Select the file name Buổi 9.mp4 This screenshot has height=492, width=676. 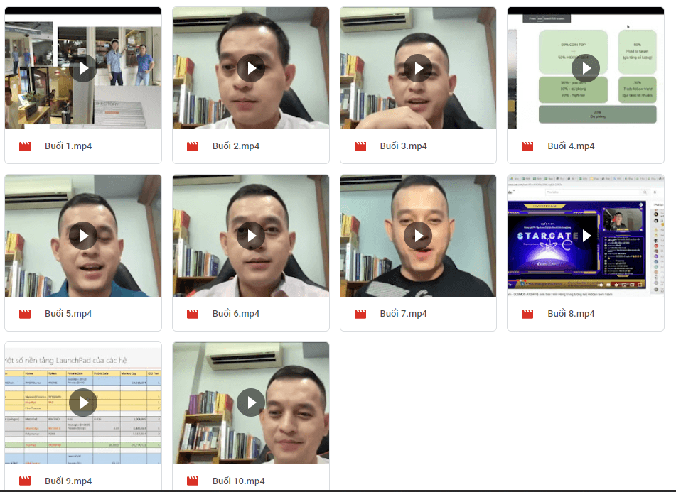point(68,481)
